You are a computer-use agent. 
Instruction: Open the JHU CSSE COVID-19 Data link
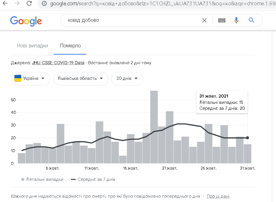click(x=58, y=63)
